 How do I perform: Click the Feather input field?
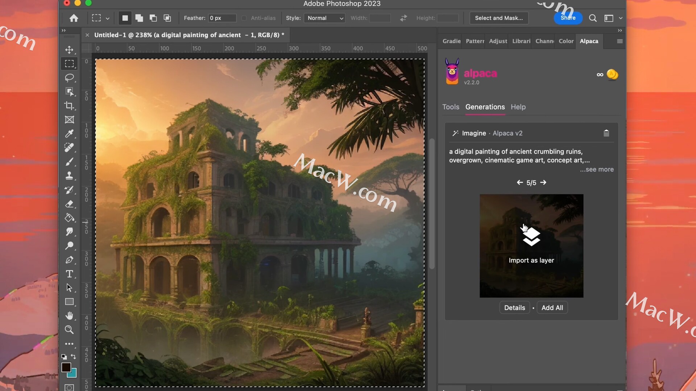[222, 18]
